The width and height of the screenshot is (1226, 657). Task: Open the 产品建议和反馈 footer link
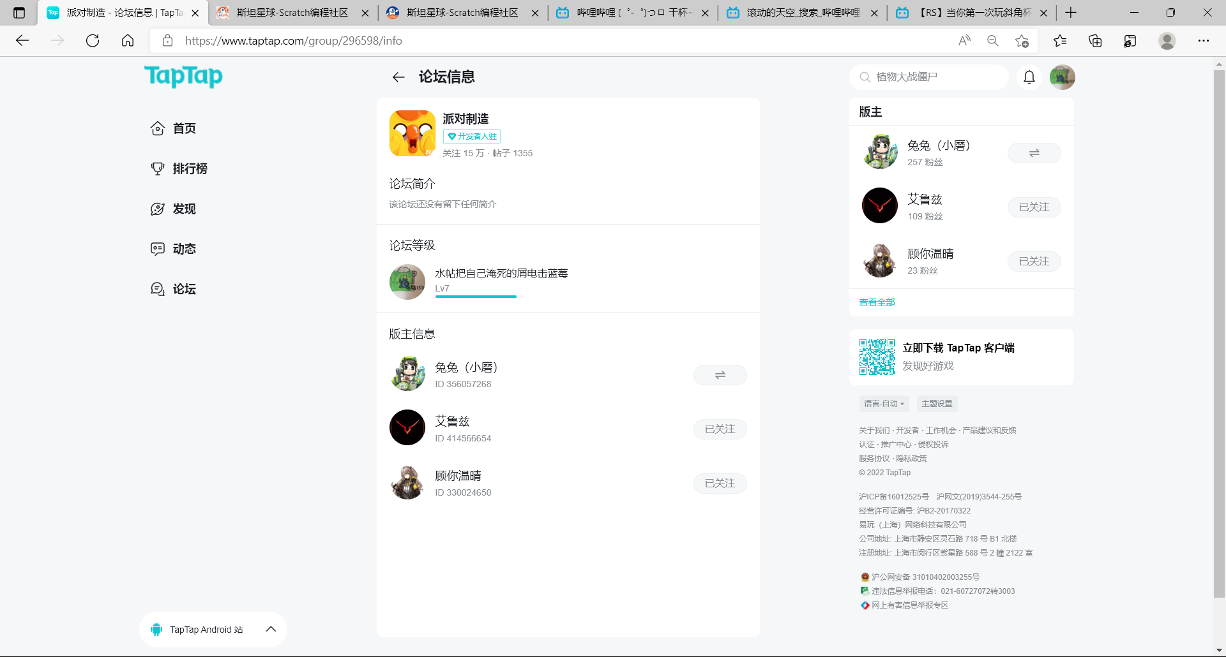click(989, 431)
